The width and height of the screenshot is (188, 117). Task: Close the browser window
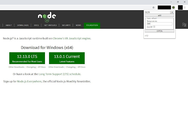click(x=185, y=2)
